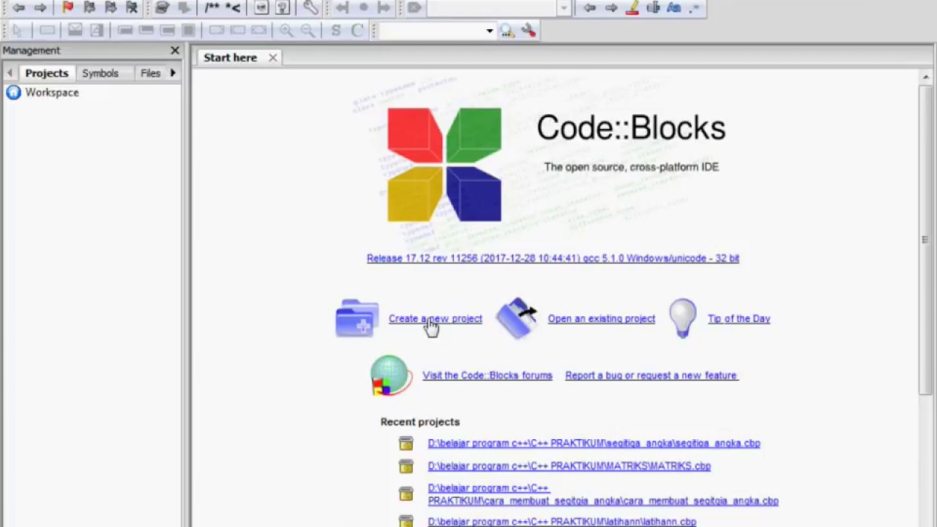Click incremental search previous arrow icon
The width and height of the screenshot is (937, 527).
[589, 7]
